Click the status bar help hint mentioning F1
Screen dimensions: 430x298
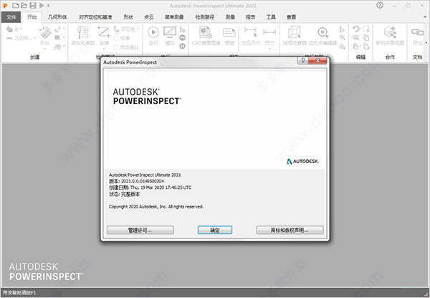click(19, 293)
